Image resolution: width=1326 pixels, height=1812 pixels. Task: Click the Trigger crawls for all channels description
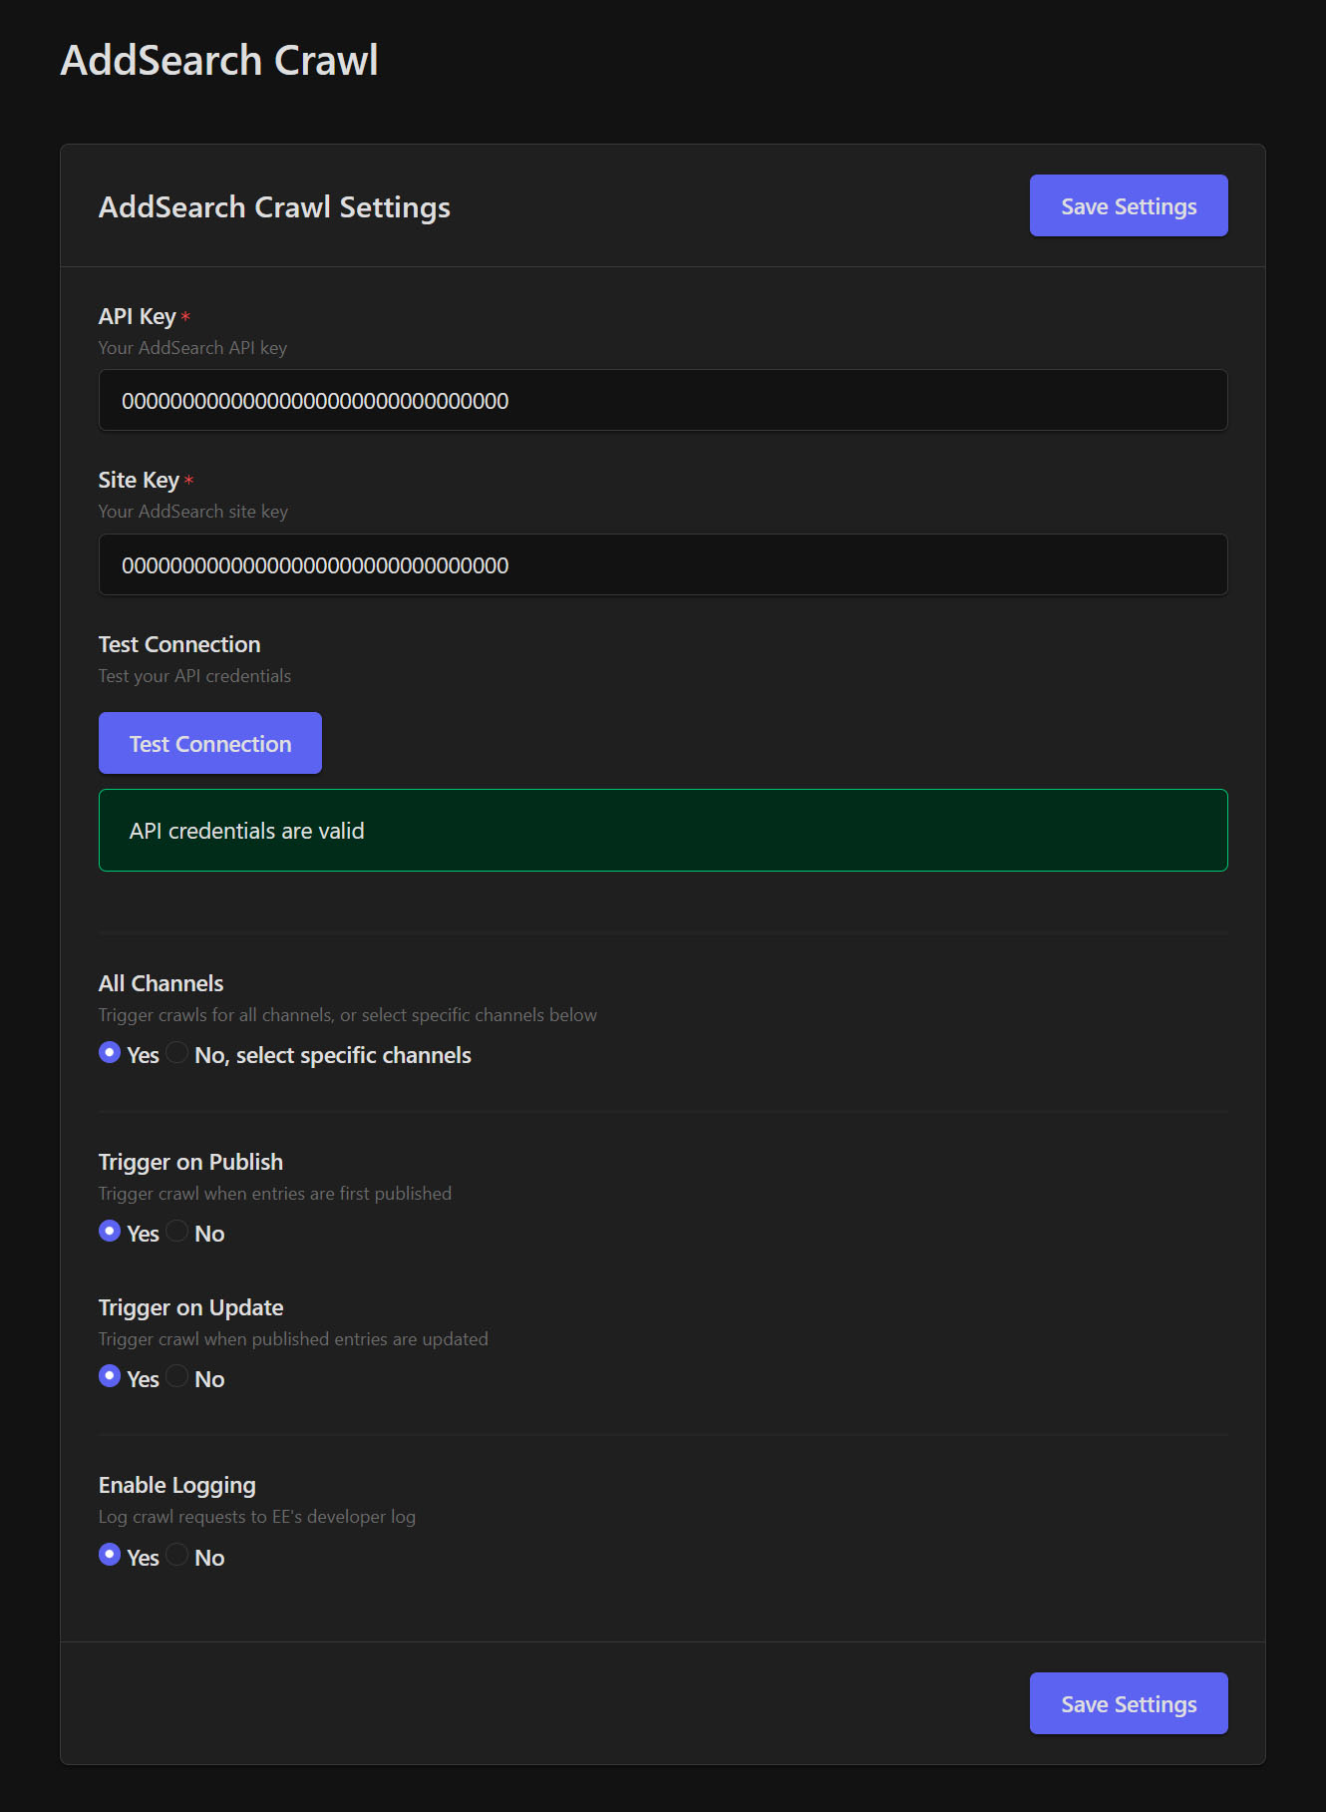tap(348, 1015)
